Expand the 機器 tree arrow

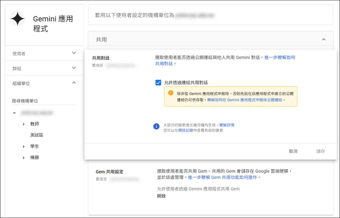(x=23, y=158)
